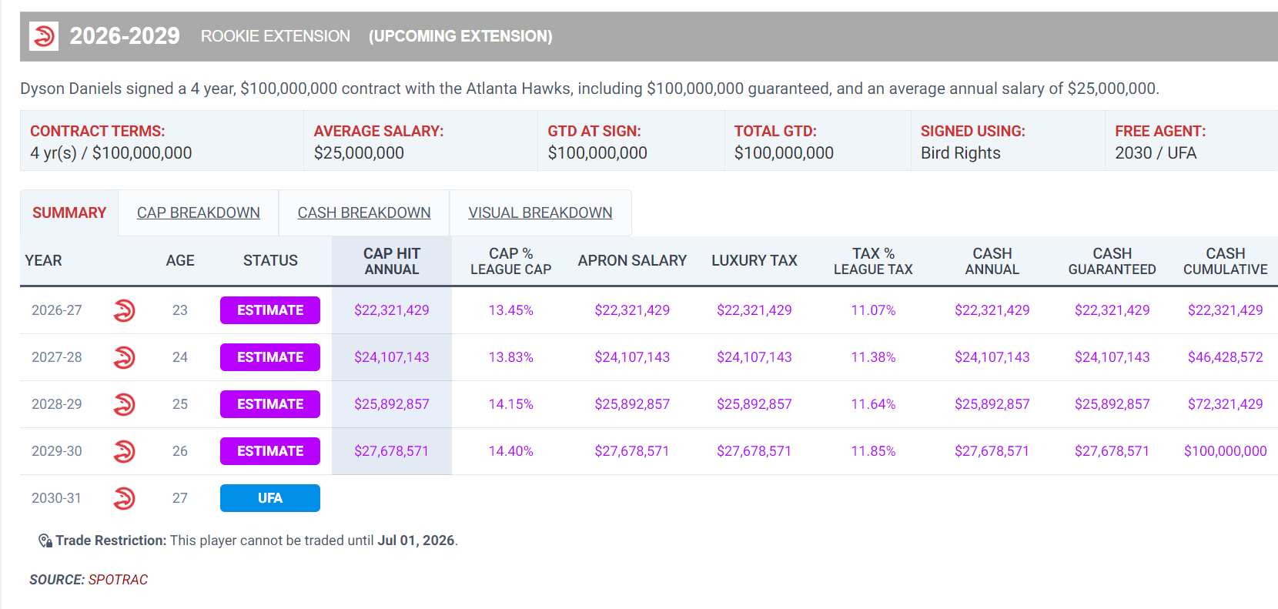Viewport: 1278px width, 609px height.
Task: Select the $100,000,000 cumulative cash cell
Action: (x=1225, y=451)
